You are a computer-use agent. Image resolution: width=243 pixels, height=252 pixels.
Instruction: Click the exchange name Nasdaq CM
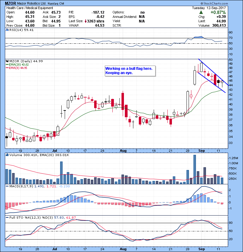click(x=56, y=4)
